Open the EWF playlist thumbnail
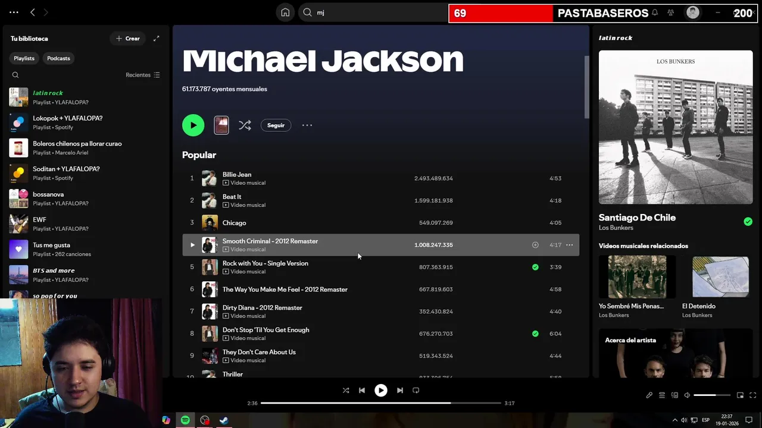 pos(18,224)
